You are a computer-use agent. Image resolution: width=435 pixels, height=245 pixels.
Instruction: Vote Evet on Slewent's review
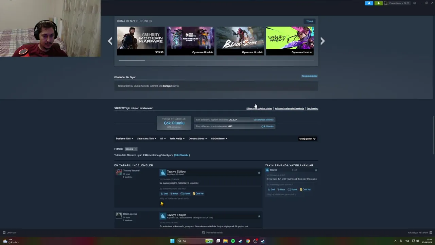[x=271, y=190]
